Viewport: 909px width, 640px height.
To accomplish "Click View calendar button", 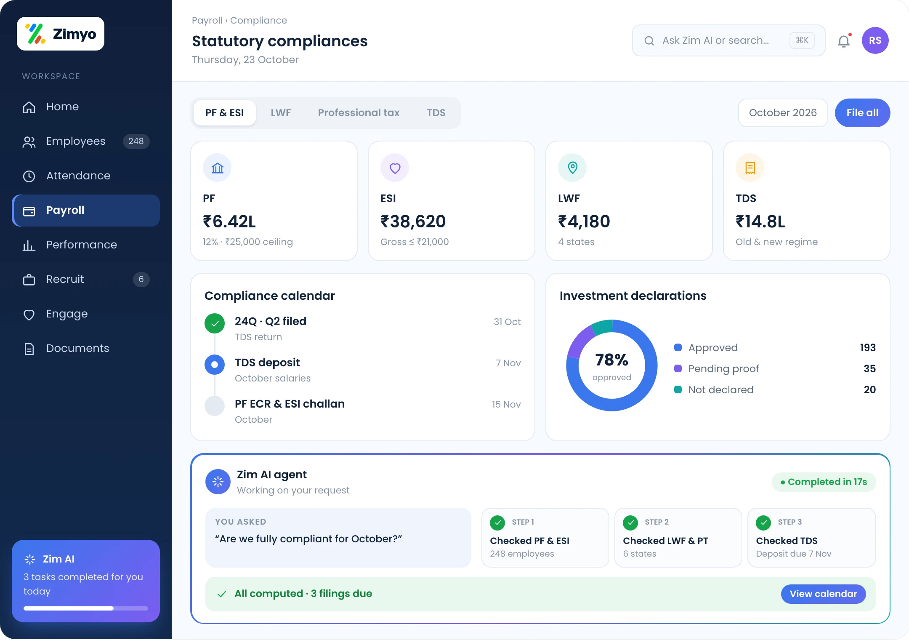I will [x=823, y=594].
